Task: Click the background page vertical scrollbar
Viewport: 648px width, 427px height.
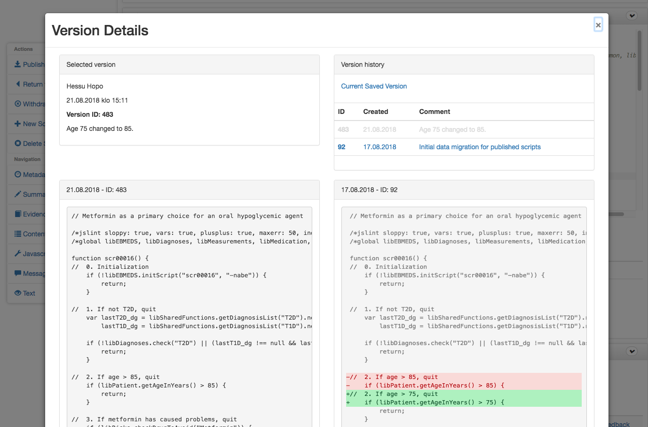Action: (x=640, y=61)
